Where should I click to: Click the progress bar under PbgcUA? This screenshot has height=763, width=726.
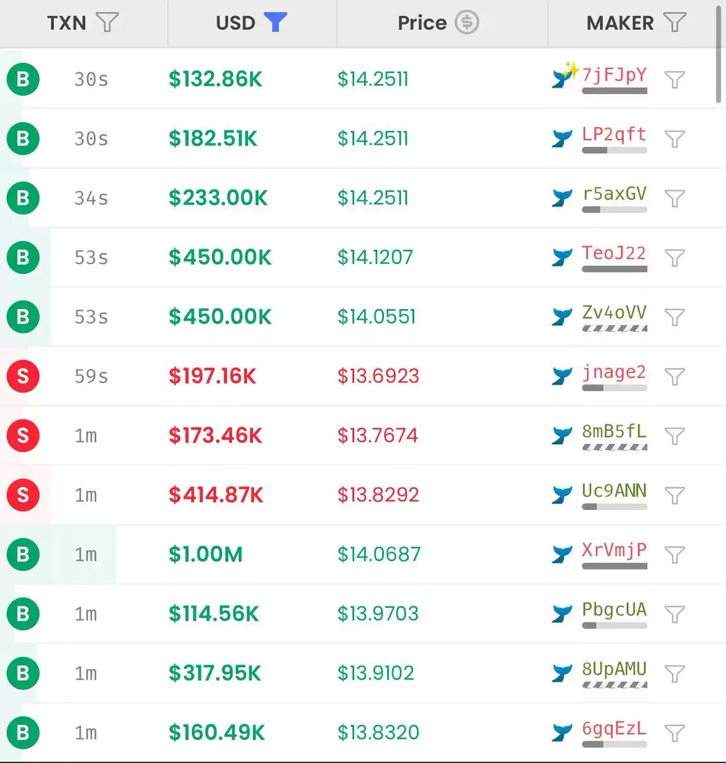614,626
